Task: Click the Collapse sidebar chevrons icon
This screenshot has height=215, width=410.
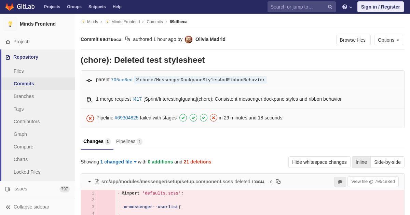Action: click(x=8, y=207)
